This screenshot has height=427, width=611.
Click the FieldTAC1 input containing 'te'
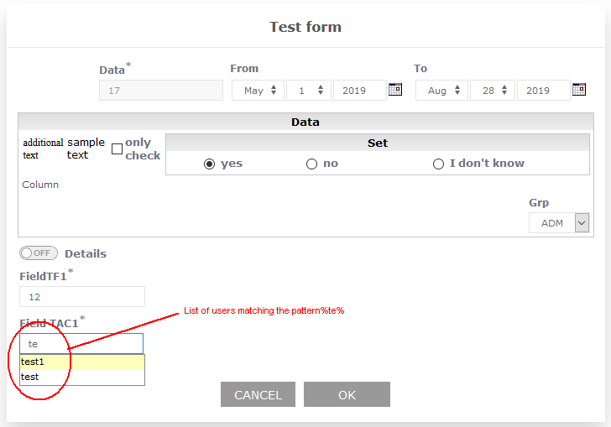pyautogui.click(x=82, y=344)
